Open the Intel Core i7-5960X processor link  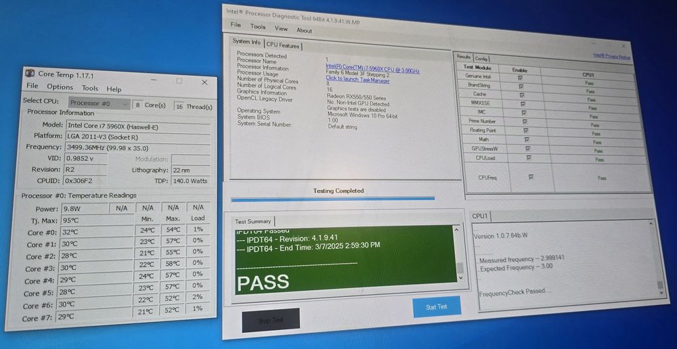tap(372, 69)
